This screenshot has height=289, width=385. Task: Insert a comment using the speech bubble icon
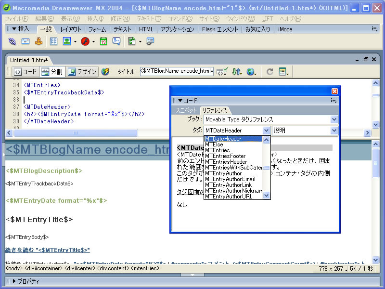pyautogui.click(x=116, y=41)
